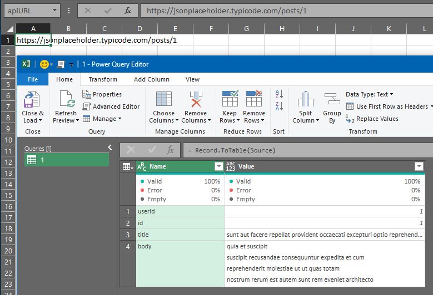Expand the Refresh Preview dropdown arrow
The height and width of the screenshot is (295, 433).
[x=77, y=120]
